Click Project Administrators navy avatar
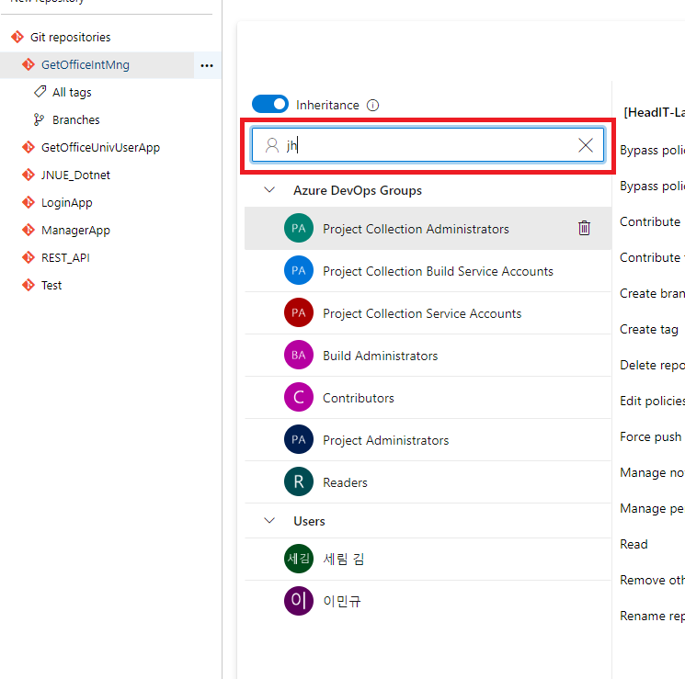 tap(299, 439)
